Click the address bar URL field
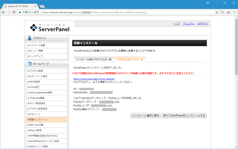This screenshot has height=149, width=238. (126, 12)
